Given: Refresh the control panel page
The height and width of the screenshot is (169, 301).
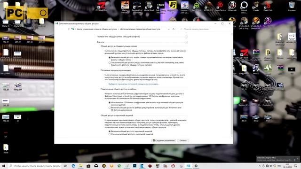Looking at the screenshot, I should coord(174,29).
